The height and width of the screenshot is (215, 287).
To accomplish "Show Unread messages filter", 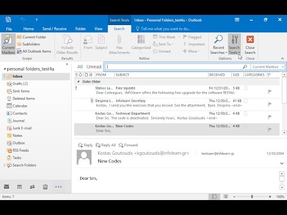I will coord(94,67).
